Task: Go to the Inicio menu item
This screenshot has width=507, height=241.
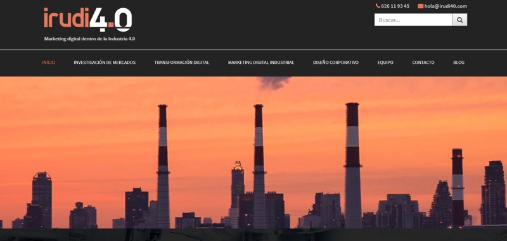Action: (x=49, y=63)
